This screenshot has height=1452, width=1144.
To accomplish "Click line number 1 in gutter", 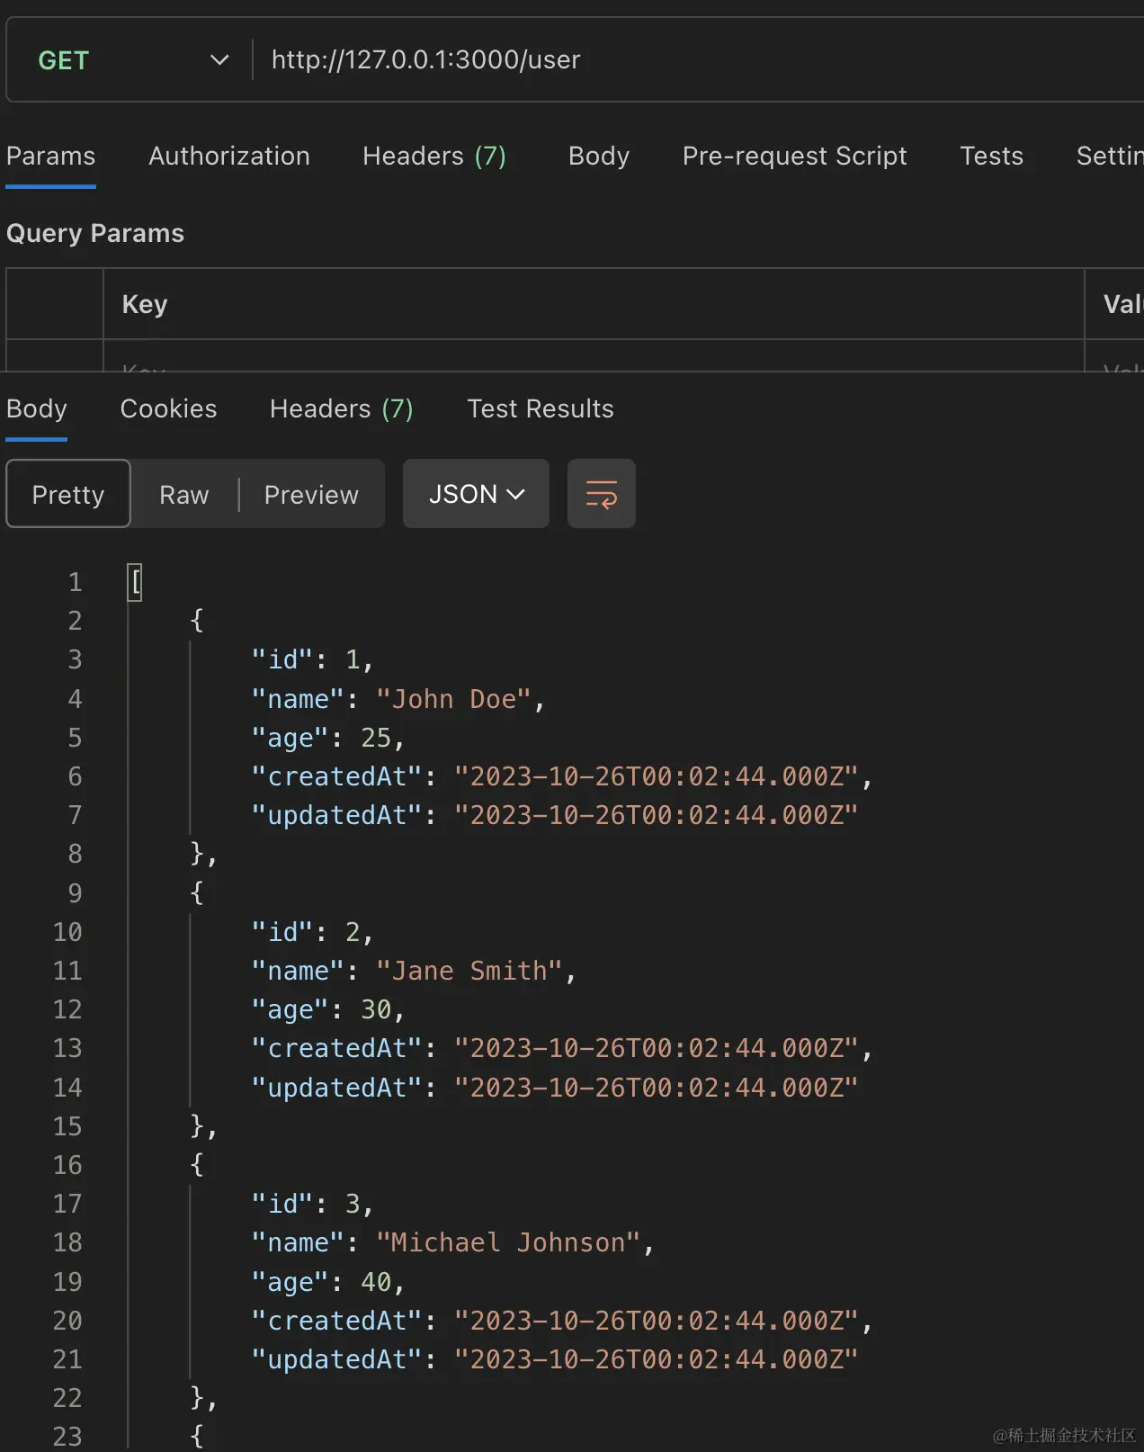I will tap(75, 582).
